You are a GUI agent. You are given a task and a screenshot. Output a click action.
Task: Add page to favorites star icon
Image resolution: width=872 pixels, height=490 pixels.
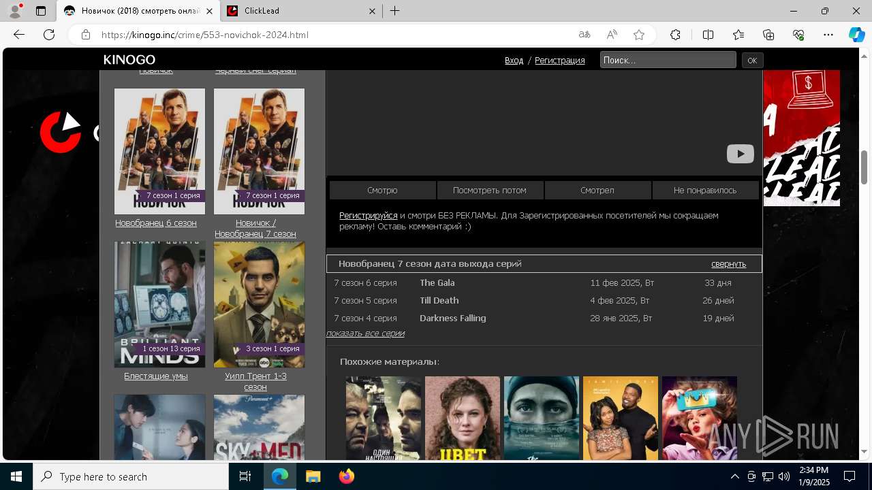[639, 35]
